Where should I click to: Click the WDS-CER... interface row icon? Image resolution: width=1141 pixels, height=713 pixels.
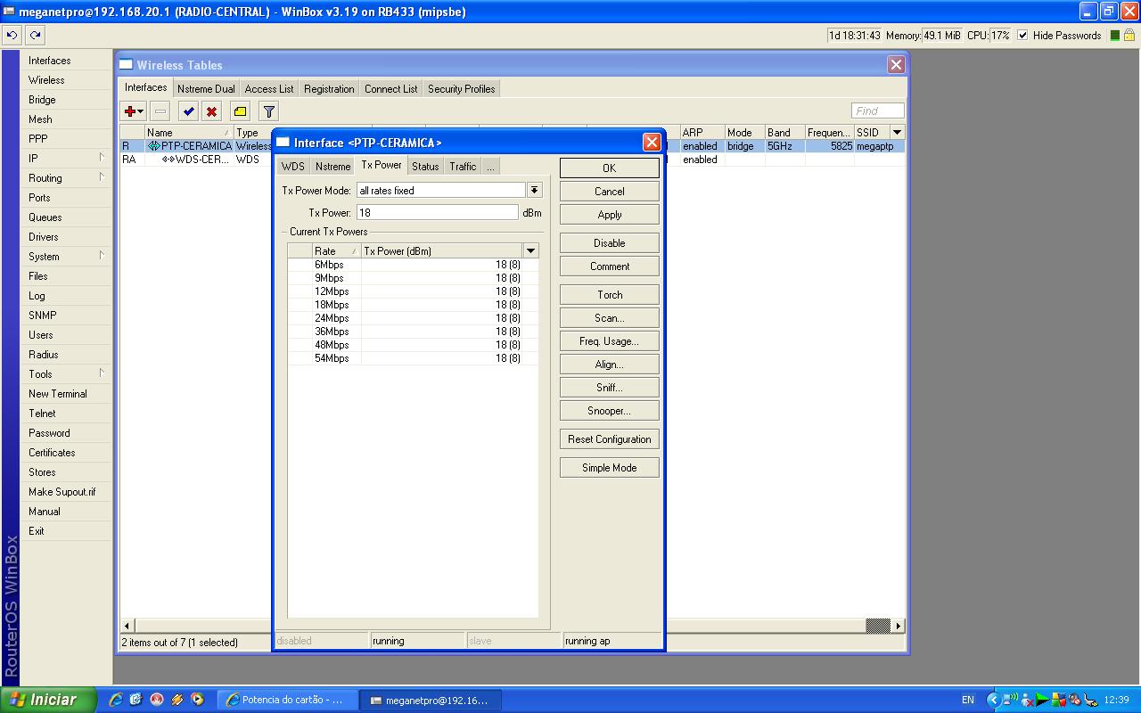[168, 160]
